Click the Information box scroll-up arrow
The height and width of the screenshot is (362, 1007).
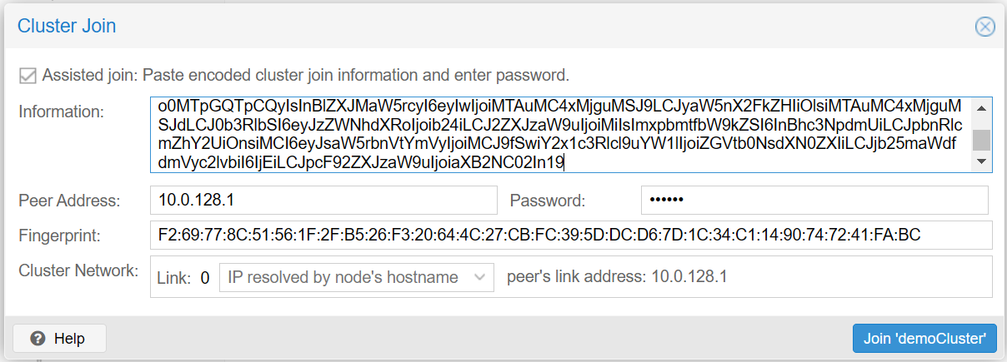click(983, 107)
